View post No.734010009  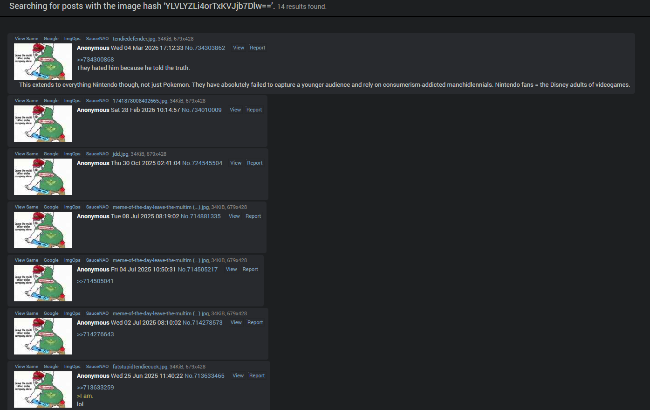tap(235, 110)
